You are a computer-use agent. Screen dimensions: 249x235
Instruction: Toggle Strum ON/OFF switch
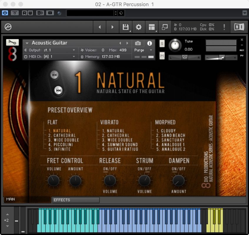pos(145,169)
